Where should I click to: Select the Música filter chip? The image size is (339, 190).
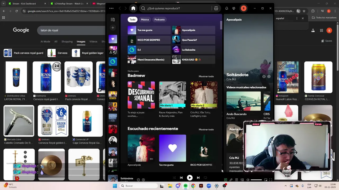tap(145, 20)
